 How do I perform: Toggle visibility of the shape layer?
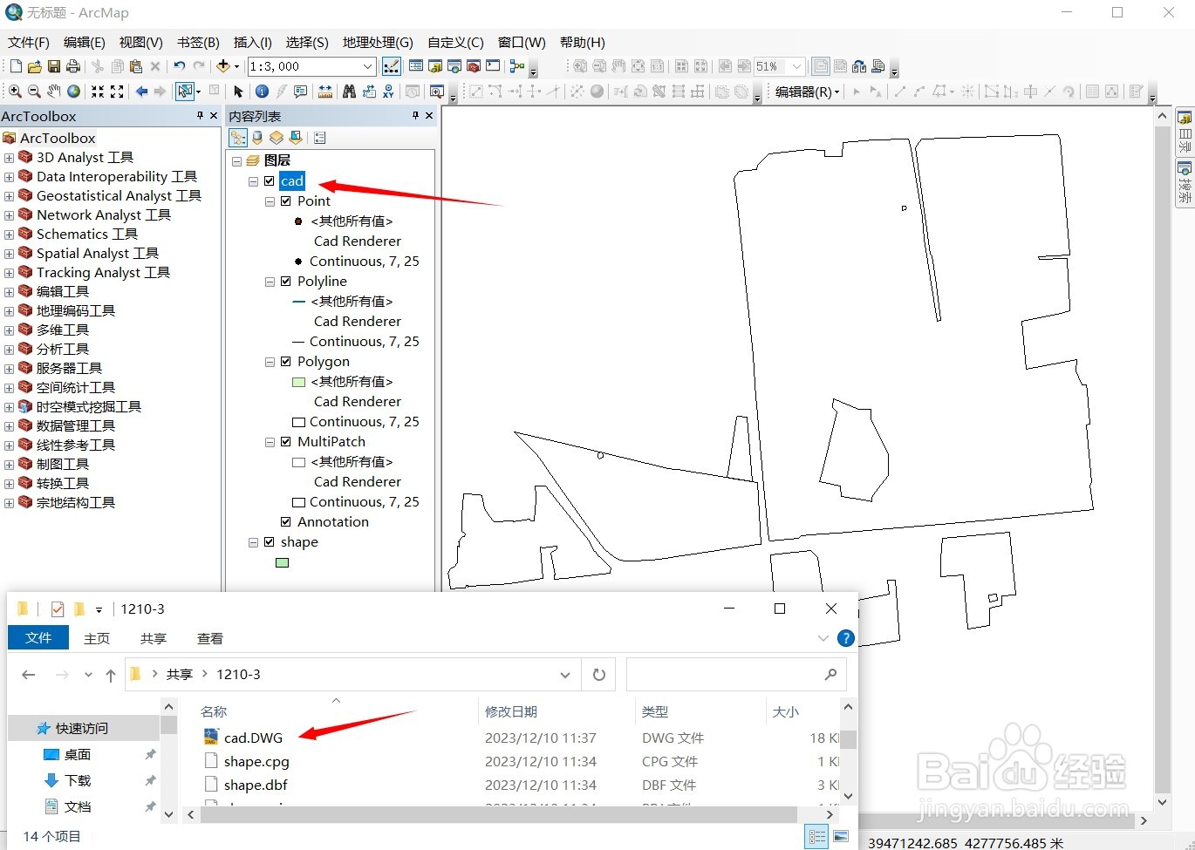click(270, 541)
